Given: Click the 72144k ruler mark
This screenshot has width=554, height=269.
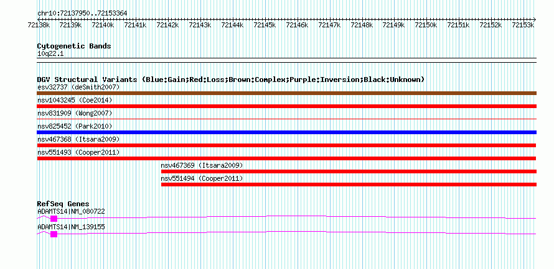Looking at the screenshot, I should point(232,25).
